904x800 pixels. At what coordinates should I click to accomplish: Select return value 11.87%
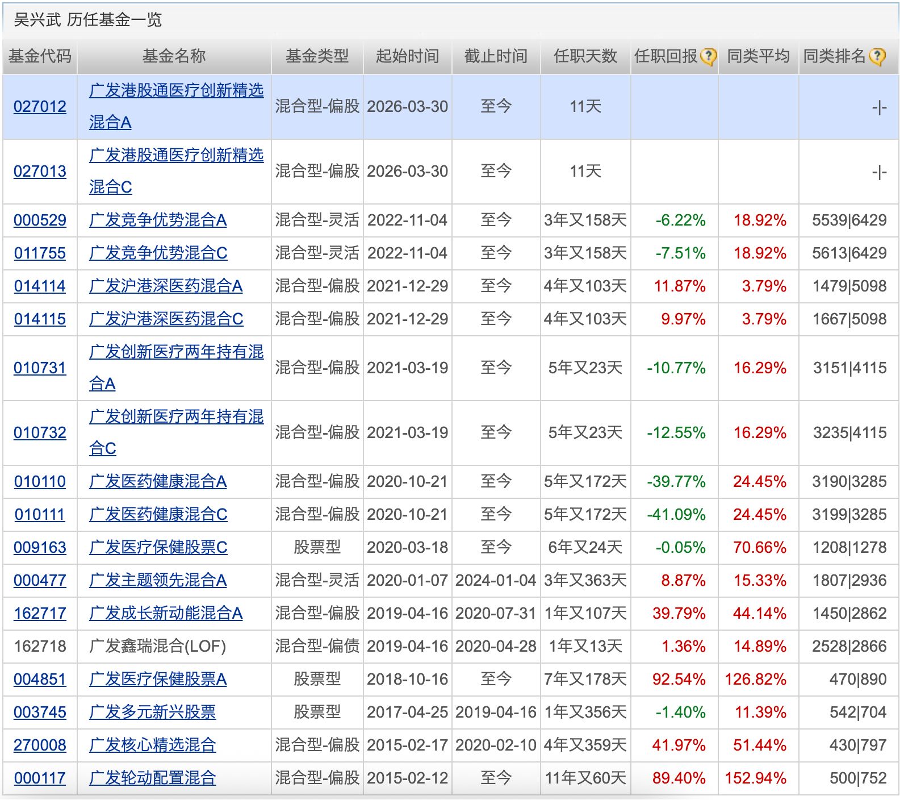[680, 286]
